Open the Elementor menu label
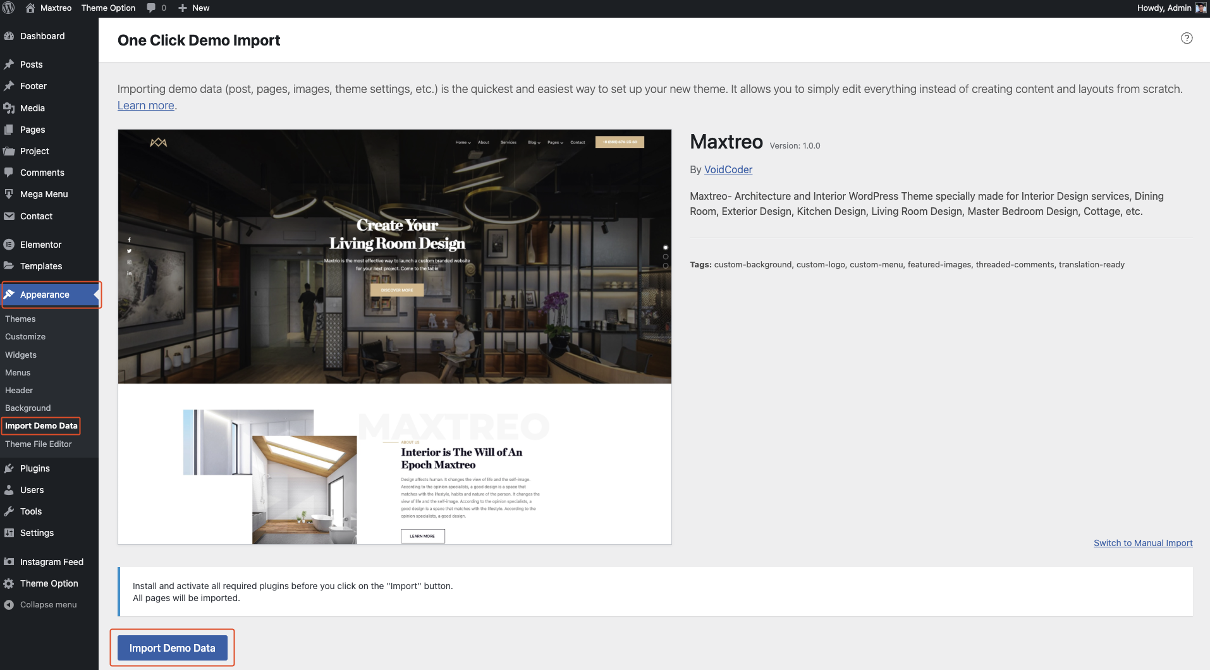The image size is (1210, 670). pos(40,245)
